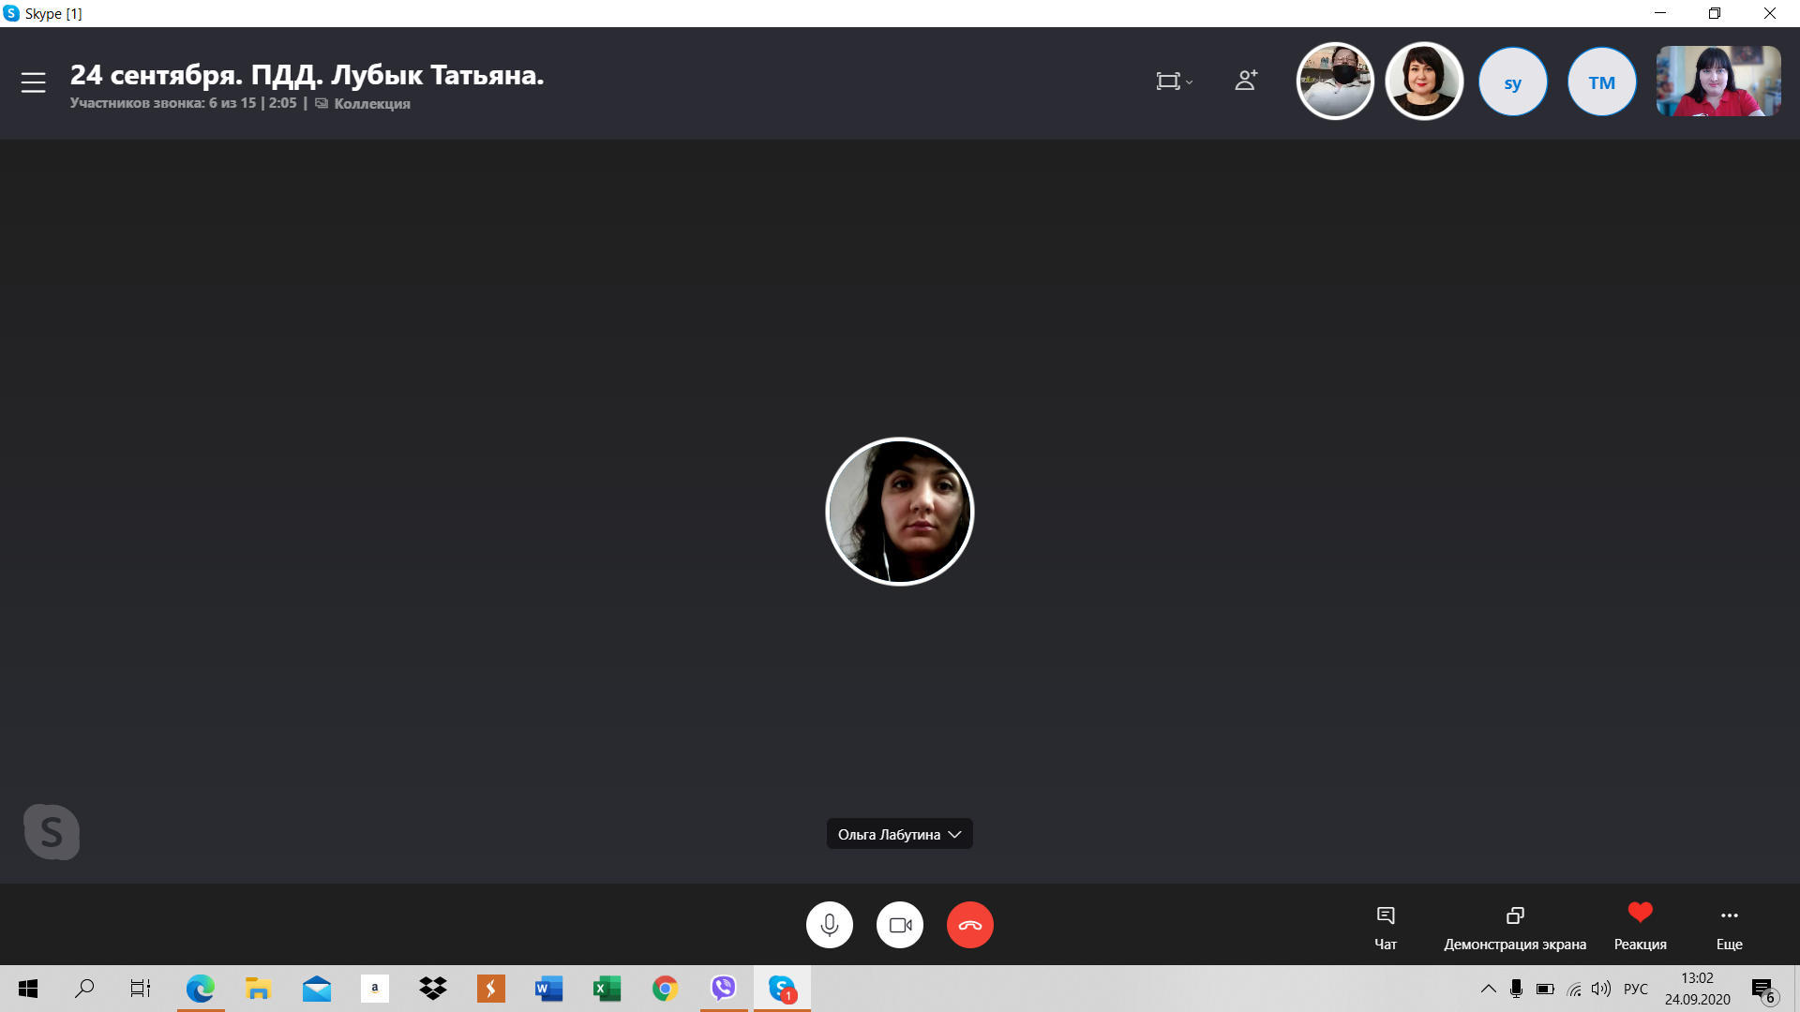The width and height of the screenshot is (1800, 1012).
Task: Mute the microphone in the call
Action: tap(829, 925)
